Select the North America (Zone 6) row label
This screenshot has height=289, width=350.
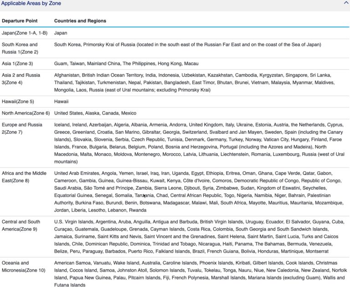pyautogui.click(x=26, y=113)
